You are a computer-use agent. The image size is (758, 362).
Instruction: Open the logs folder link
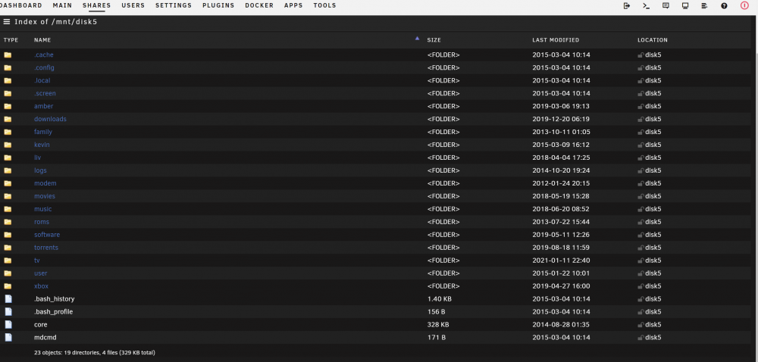[41, 170]
